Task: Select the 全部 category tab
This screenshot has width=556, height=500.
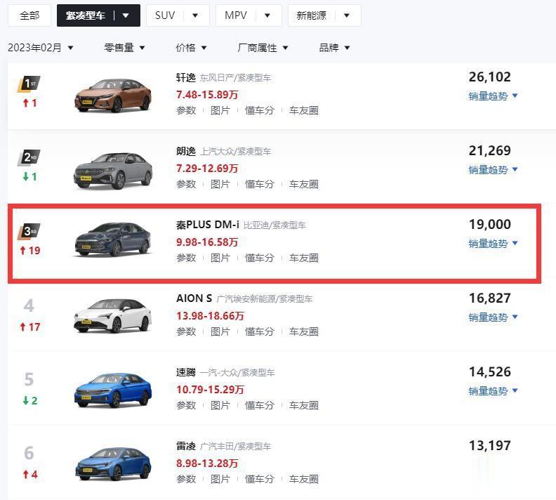Action: point(29,15)
